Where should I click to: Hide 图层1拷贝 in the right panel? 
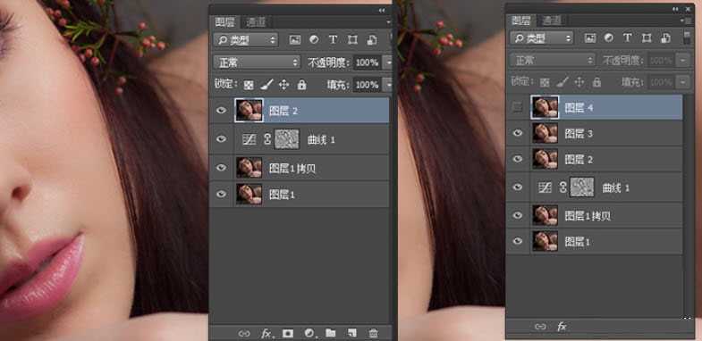point(518,215)
